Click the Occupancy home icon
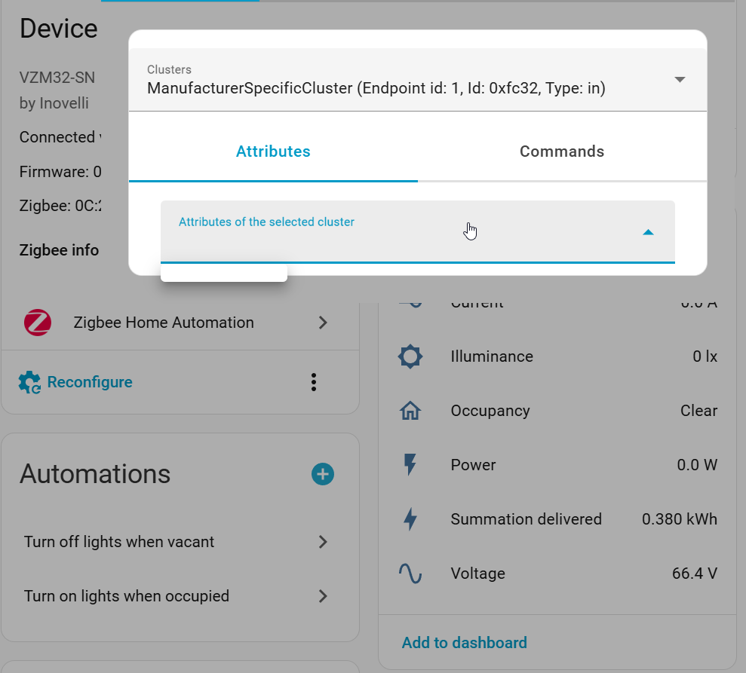This screenshot has height=673, width=746. (x=410, y=411)
